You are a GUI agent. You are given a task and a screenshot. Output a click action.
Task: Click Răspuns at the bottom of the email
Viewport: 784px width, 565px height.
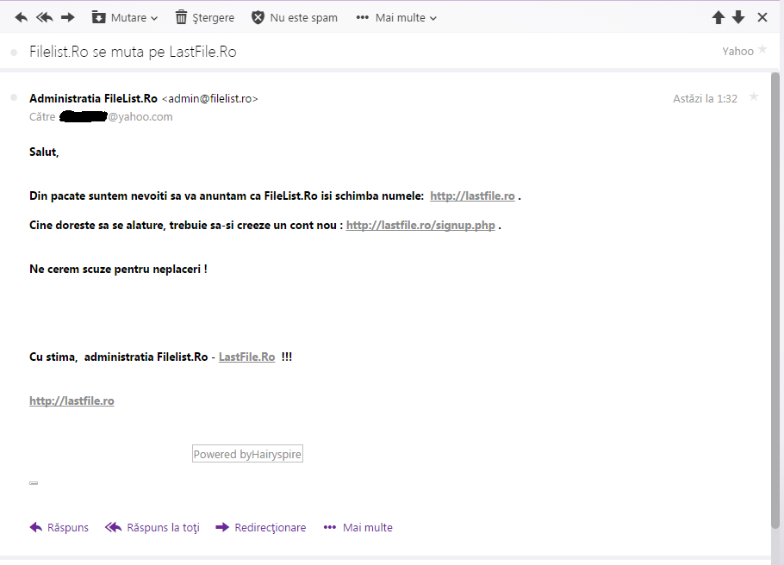[x=59, y=527]
